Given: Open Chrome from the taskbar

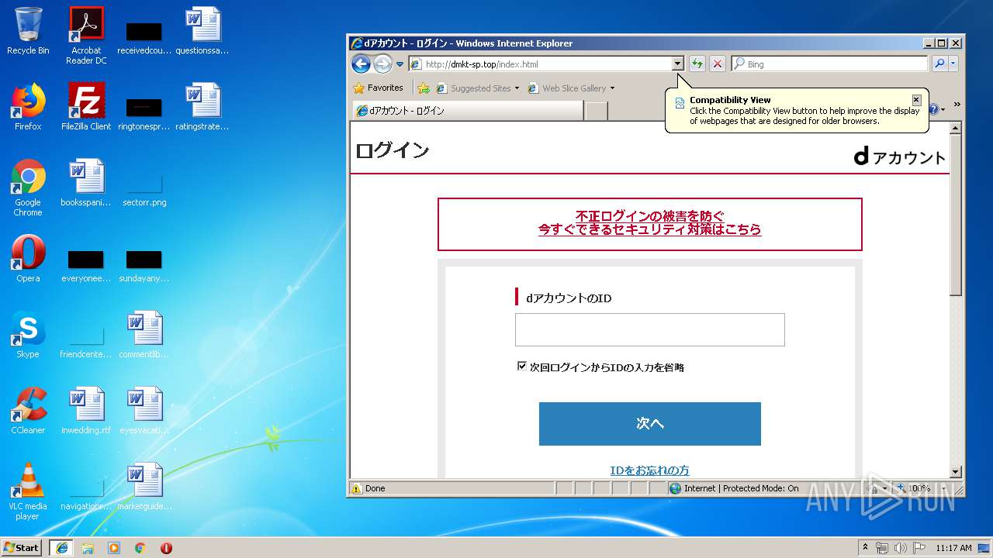Looking at the screenshot, I should pyautogui.click(x=140, y=548).
